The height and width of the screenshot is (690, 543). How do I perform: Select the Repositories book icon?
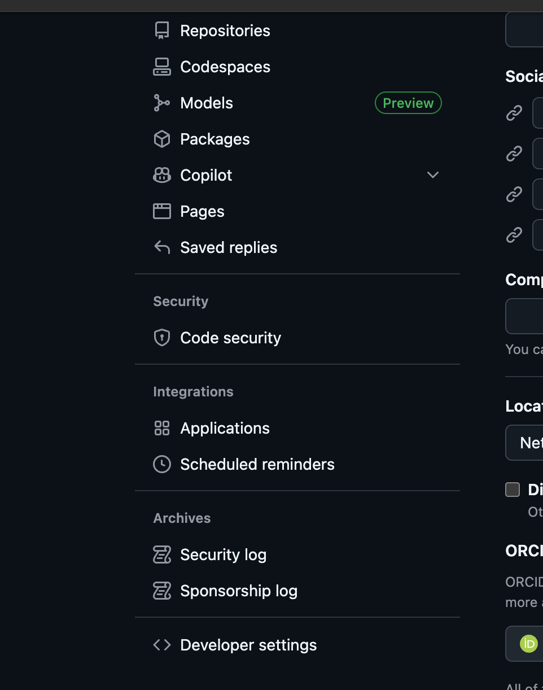point(162,30)
